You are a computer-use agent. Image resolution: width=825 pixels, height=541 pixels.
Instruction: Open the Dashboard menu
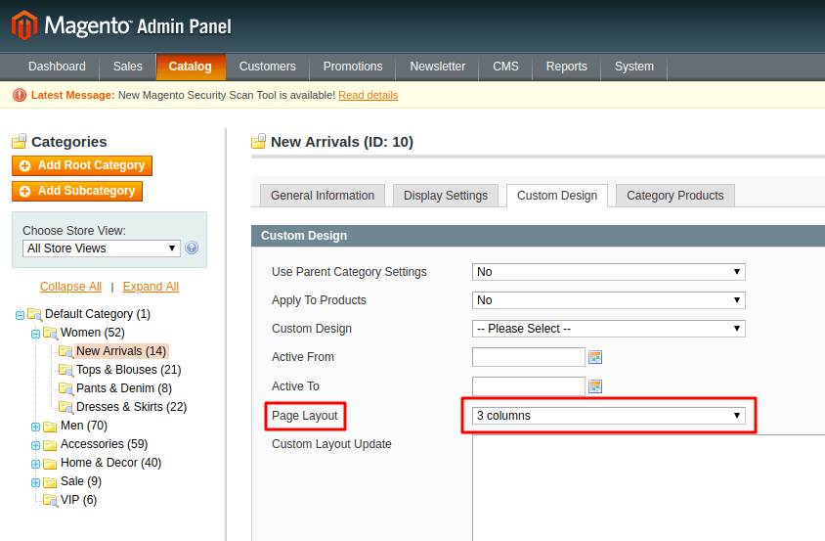(x=57, y=67)
